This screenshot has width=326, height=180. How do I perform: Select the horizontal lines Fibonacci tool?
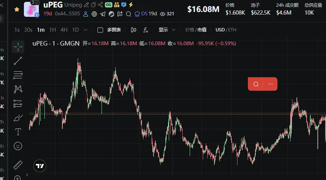click(x=18, y=75)
